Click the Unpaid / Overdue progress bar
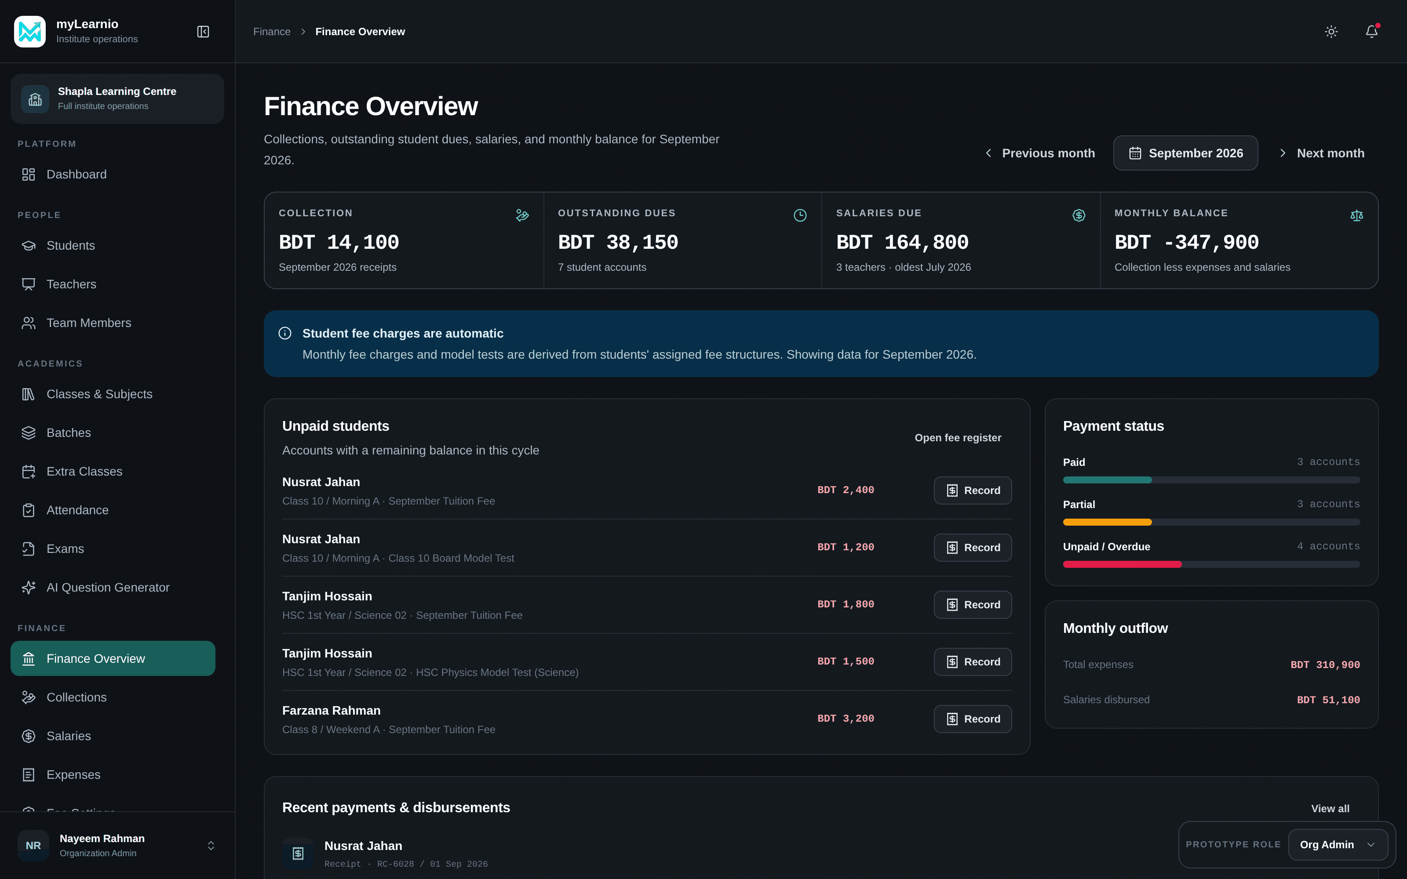The width and height of the screenshot is (1407, 879). pyautogui.click(x=1211, y=564)
